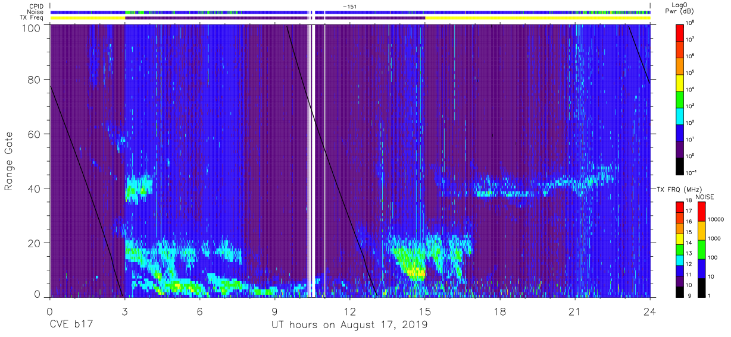731x337 pixels.
Task: Click the cyan segment of the TX FRQ colorbar
Action: pos(680,260)
